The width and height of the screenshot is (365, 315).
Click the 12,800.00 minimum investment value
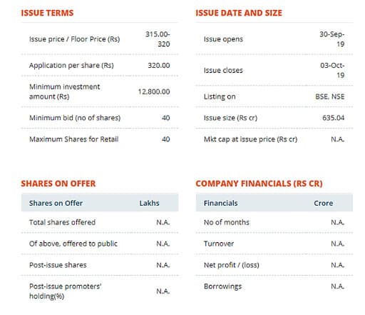tap(154, 91)
